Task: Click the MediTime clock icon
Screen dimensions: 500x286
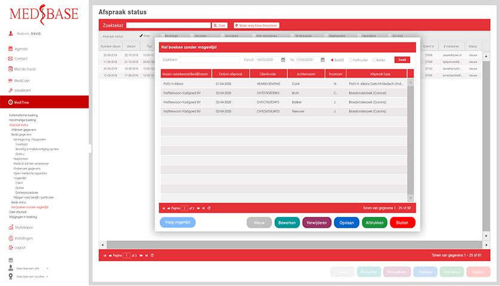Action: pos(10,102)
